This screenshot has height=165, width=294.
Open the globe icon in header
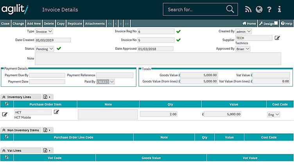(259, 9)
